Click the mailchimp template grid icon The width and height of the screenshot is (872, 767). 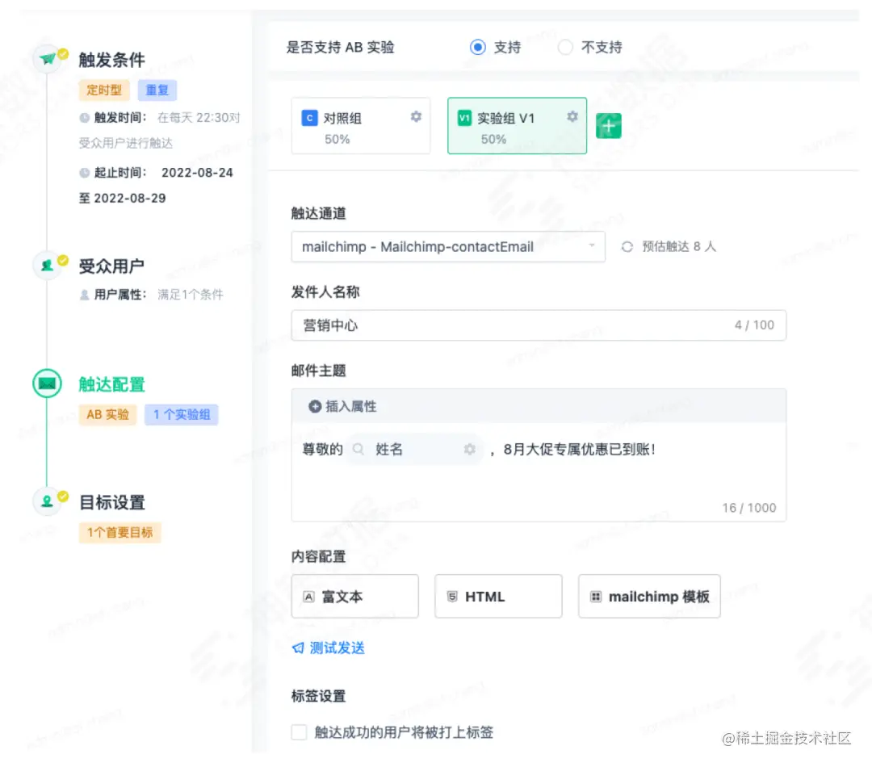[596, 597]
